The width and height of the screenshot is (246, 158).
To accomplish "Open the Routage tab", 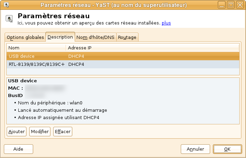I will [x=127, y=37].
